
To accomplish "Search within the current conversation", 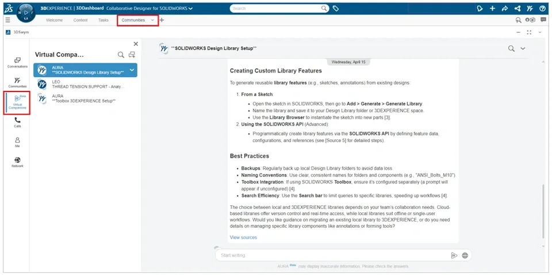I will (x=511, y=48).
